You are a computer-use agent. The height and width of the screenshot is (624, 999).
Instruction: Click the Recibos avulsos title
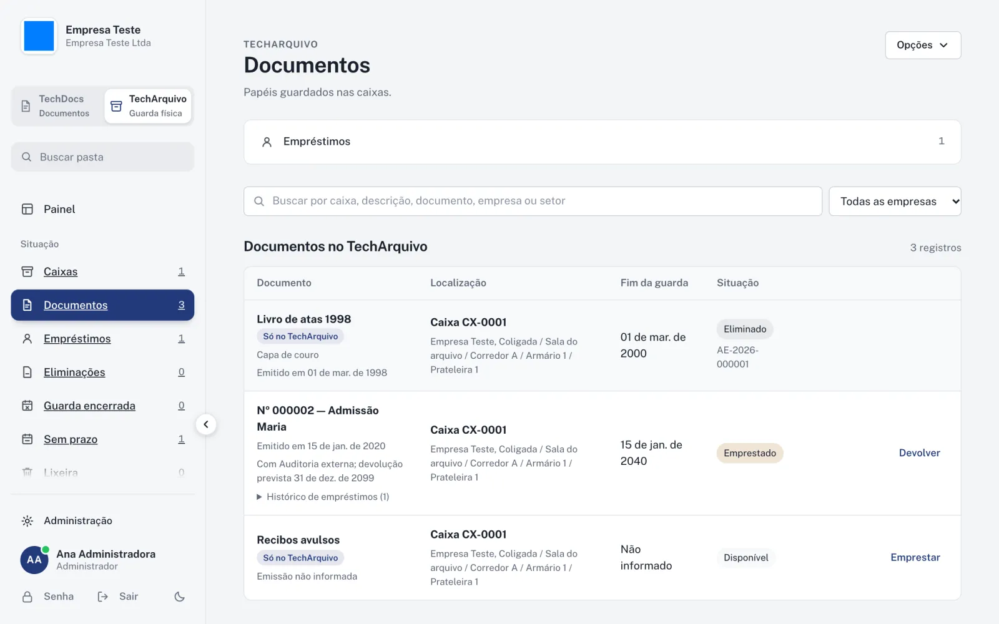(x=298, y=540)
